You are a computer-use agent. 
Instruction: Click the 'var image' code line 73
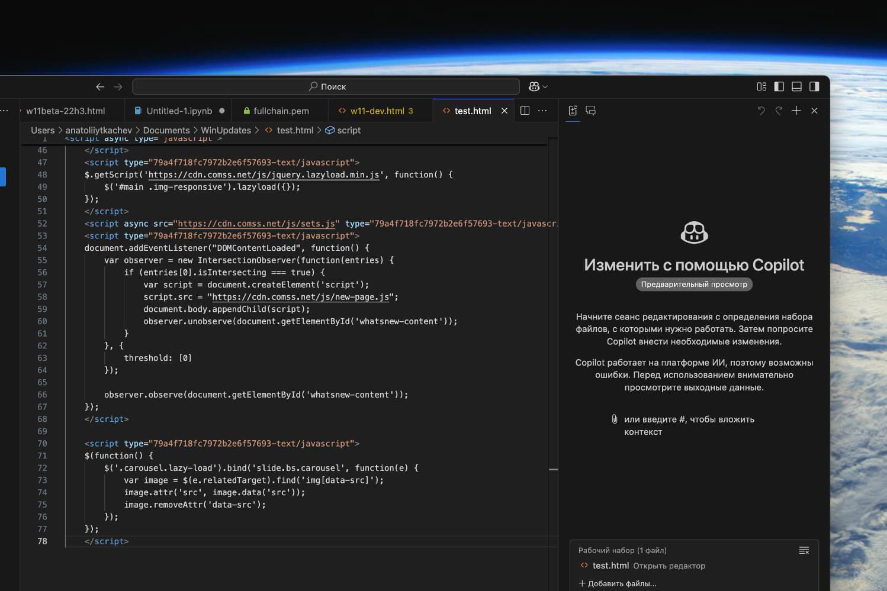coord(253,480)
